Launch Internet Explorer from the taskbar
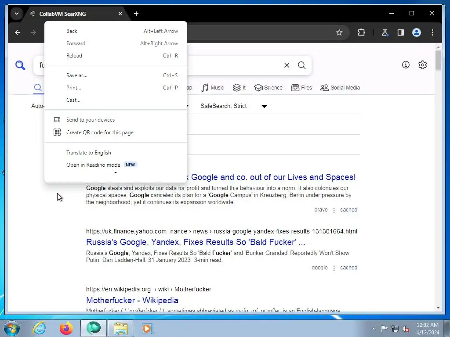Screen dimensions: 450x337 [39, 328]
